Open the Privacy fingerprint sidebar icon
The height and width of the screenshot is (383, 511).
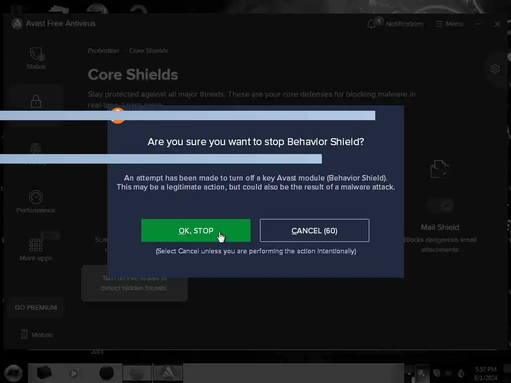coord(36,148)
